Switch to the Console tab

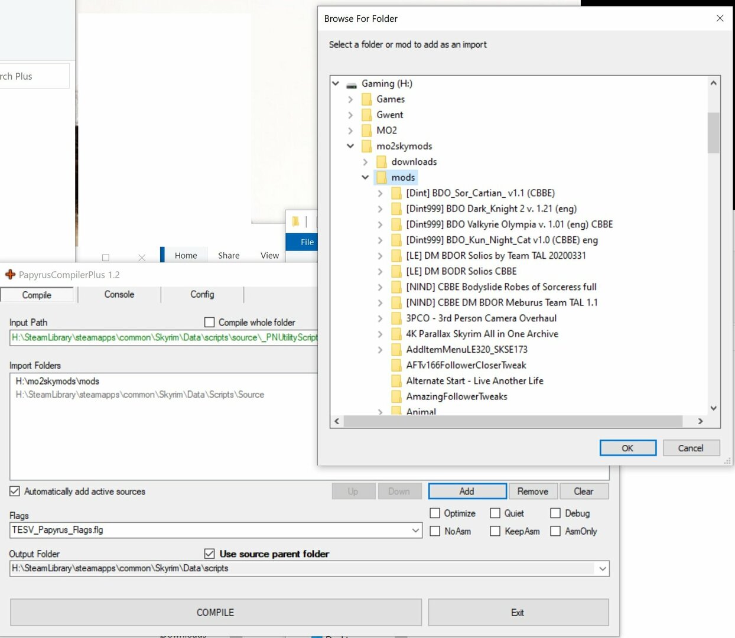(x=119, y=294)
